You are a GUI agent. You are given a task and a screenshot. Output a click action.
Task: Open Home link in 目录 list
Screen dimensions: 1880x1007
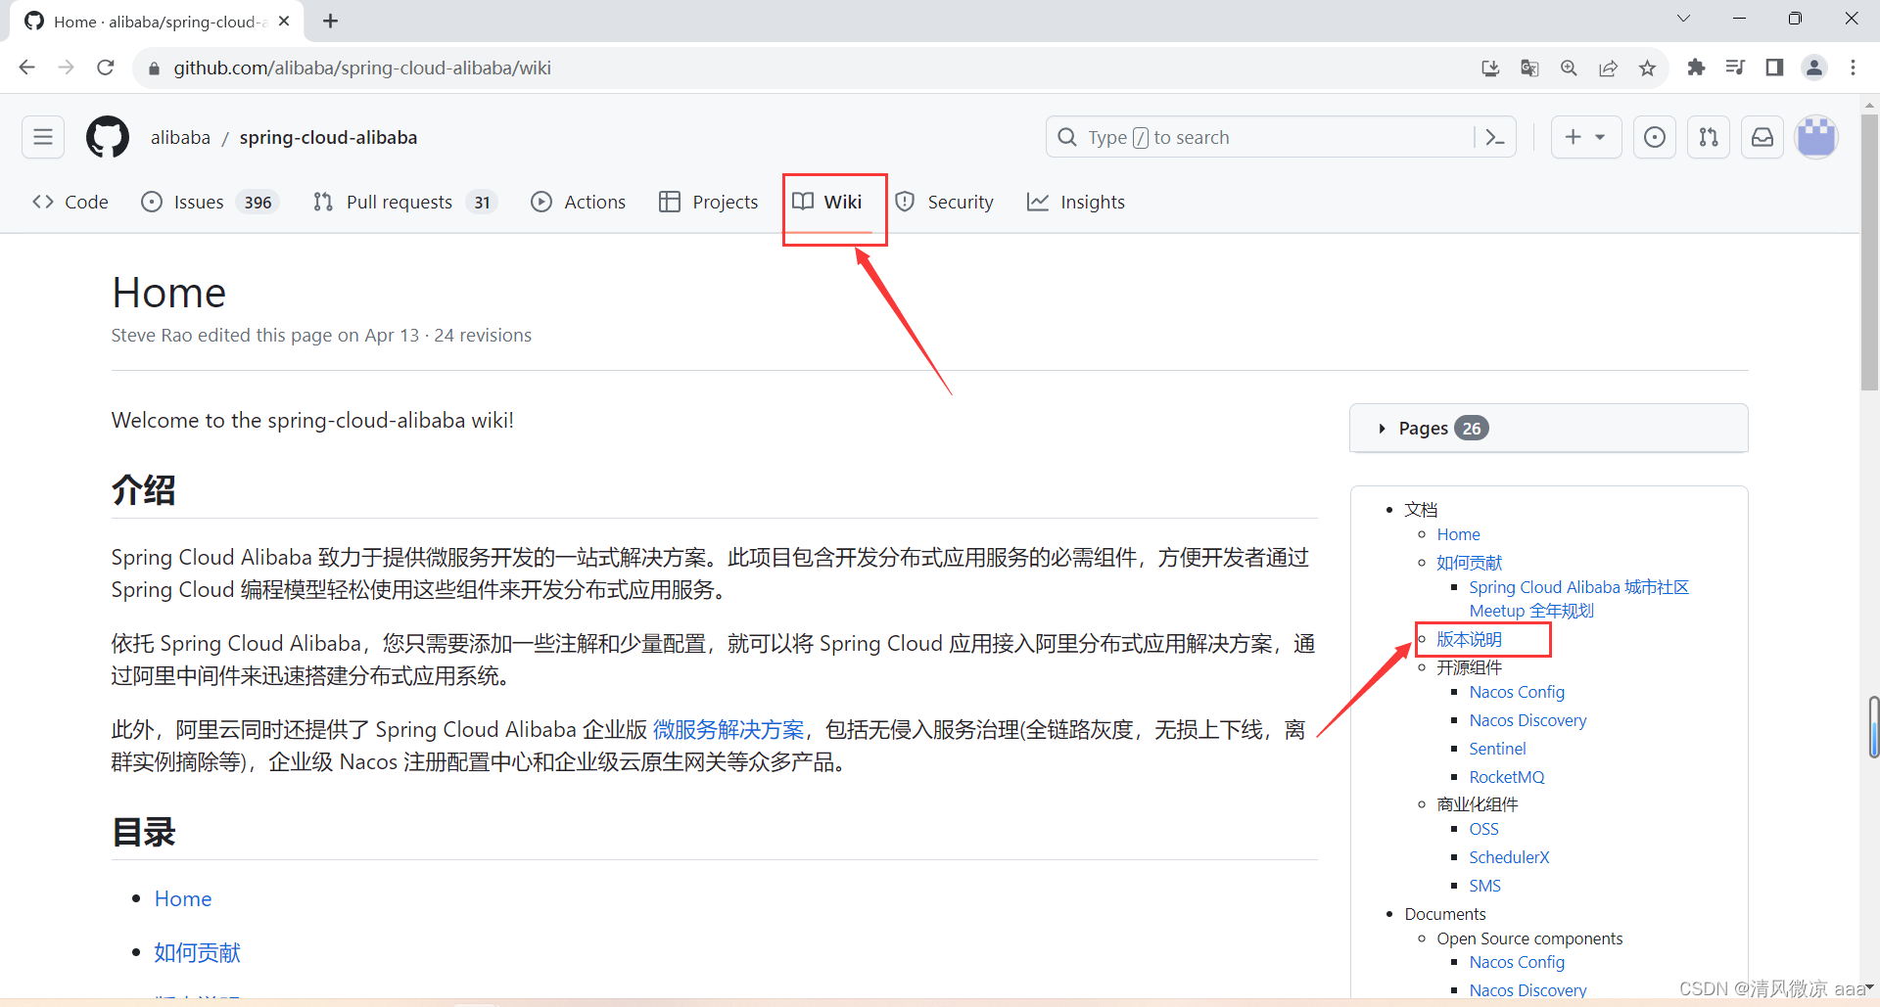click(183, 899)
